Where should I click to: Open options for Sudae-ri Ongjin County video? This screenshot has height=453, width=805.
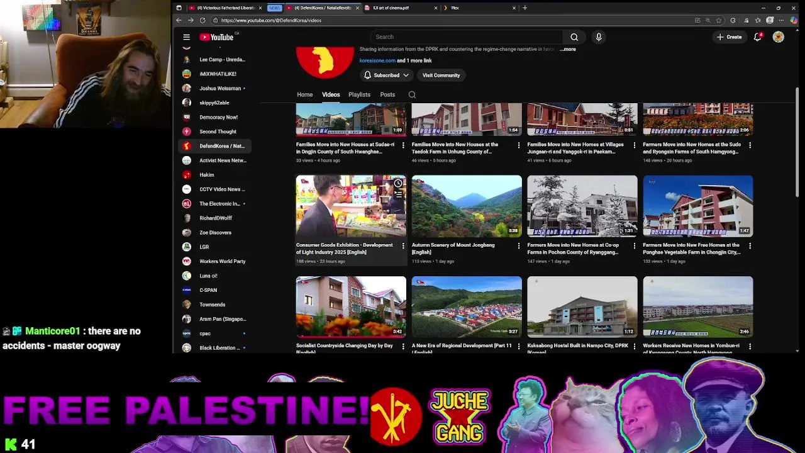click(x=403, y=145)
